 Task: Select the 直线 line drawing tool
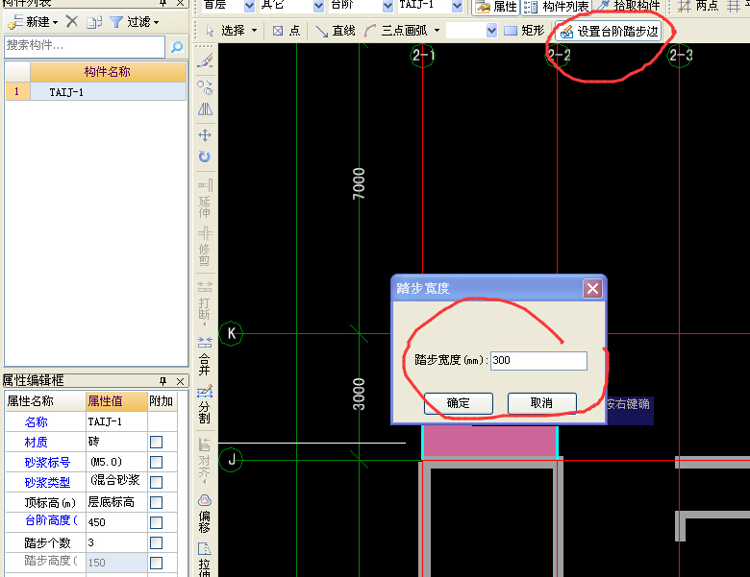(336, 31)
